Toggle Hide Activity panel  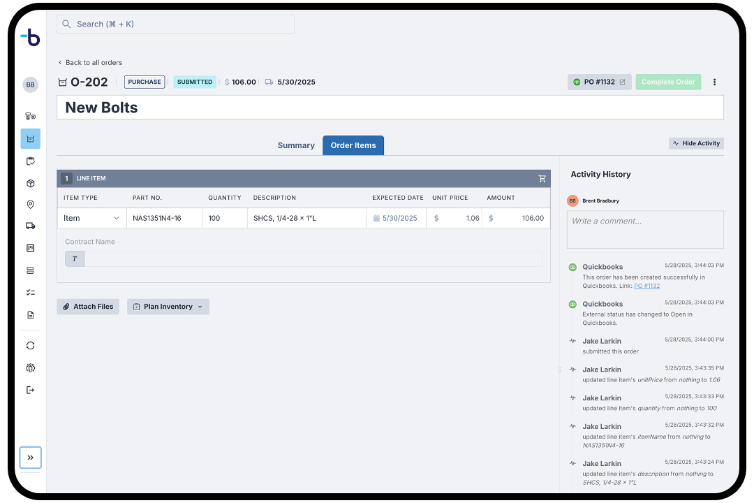coord(696,143)
